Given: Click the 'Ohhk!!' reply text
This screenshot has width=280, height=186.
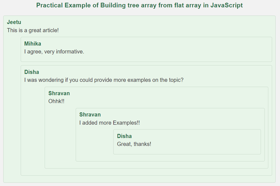Looking at the screenshot, I should (x=56, y=101).
